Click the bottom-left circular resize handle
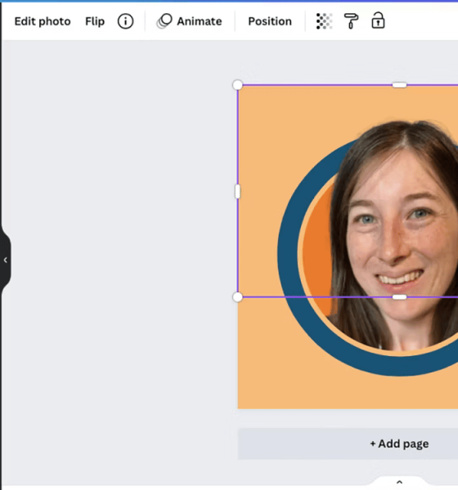Screen dimensions: 458x490 [x=238, y=297]
